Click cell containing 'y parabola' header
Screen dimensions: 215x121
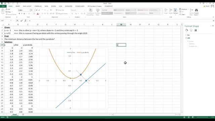[x=28, y=45]
